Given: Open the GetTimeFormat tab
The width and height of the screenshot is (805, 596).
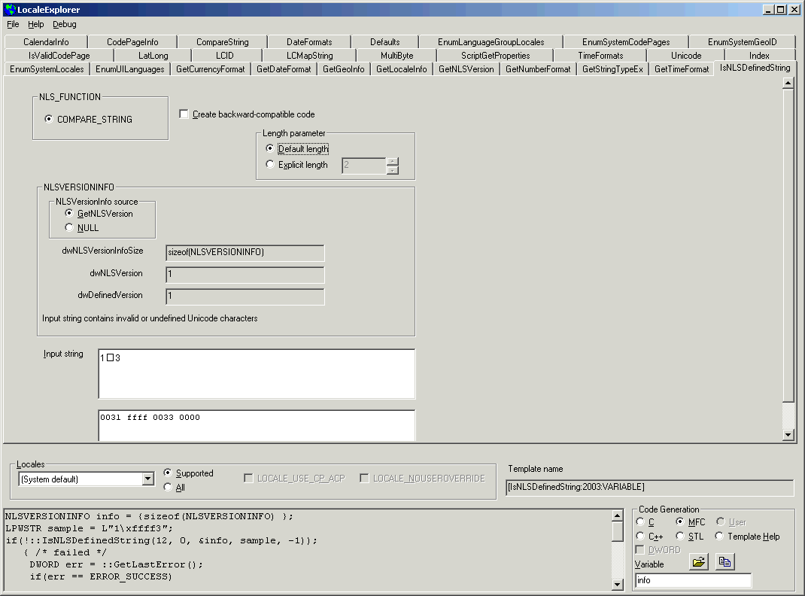Looking at the screenshot, I should 682,68.
